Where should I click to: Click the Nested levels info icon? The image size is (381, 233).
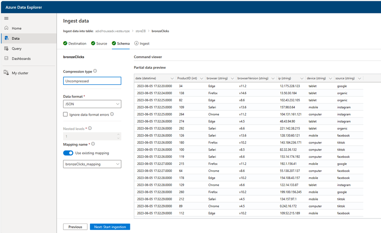tap(90, 128)
